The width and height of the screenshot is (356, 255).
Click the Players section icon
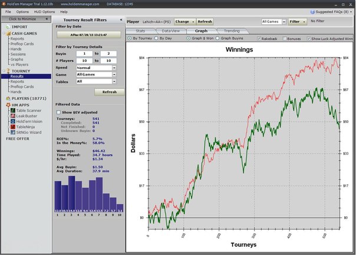pyautogui.click(x=8, y=98)
